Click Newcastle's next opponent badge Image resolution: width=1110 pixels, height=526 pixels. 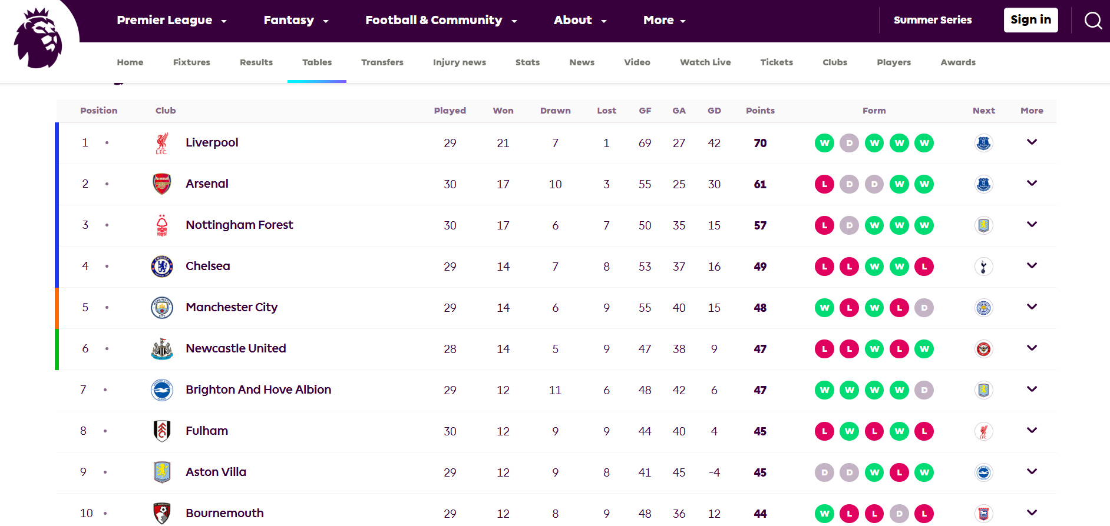point(983,349)
